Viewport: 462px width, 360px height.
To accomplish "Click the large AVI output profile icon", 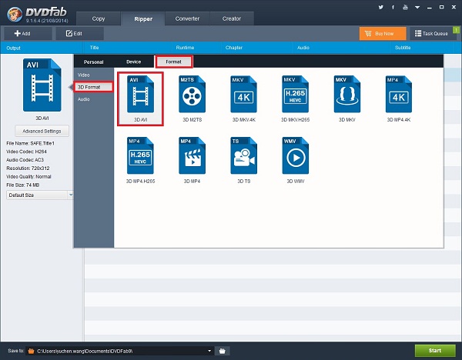I will (x=42, y=85).
